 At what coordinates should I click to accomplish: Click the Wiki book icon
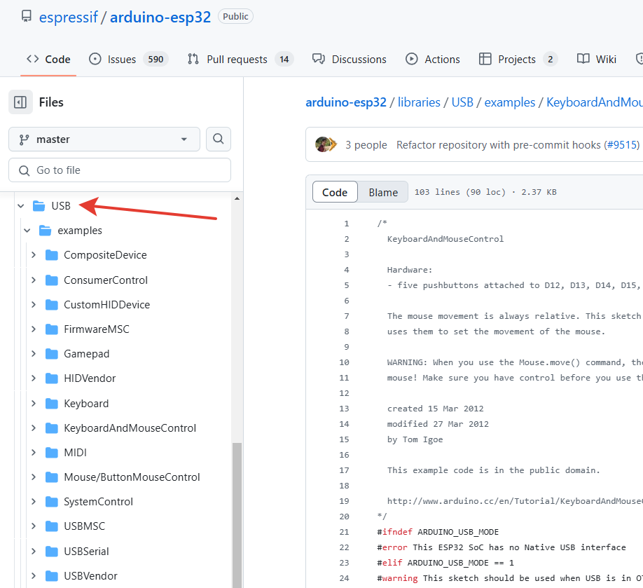(x=583, y=59)
